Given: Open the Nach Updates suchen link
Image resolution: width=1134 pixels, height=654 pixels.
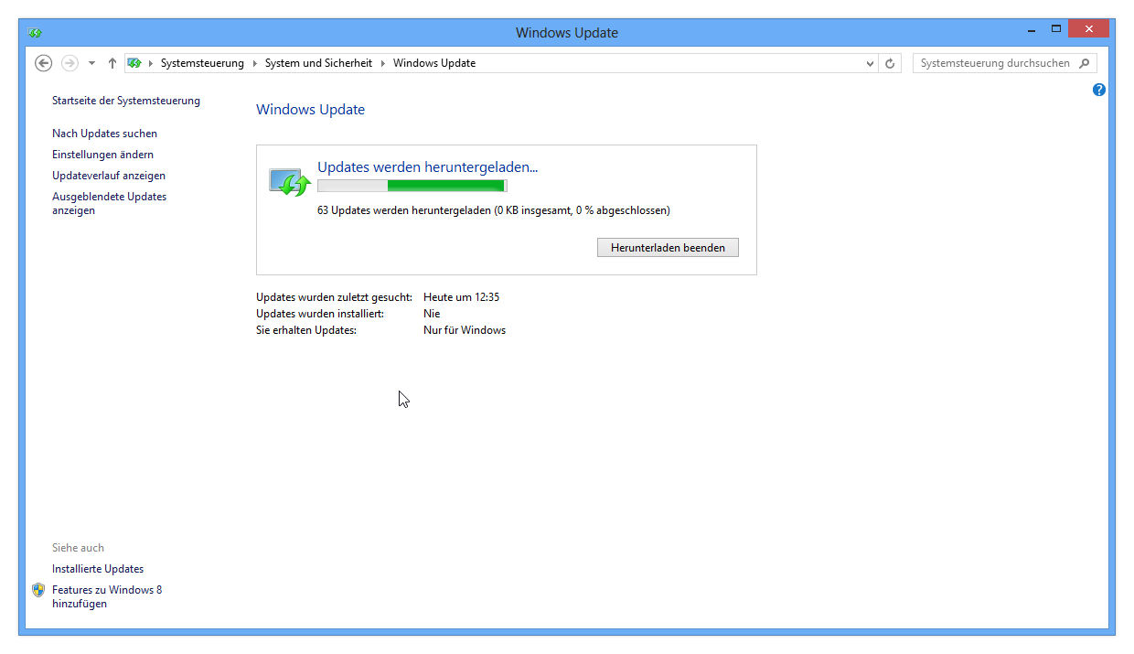Looking at the screenshot, I should click(104, 134).
